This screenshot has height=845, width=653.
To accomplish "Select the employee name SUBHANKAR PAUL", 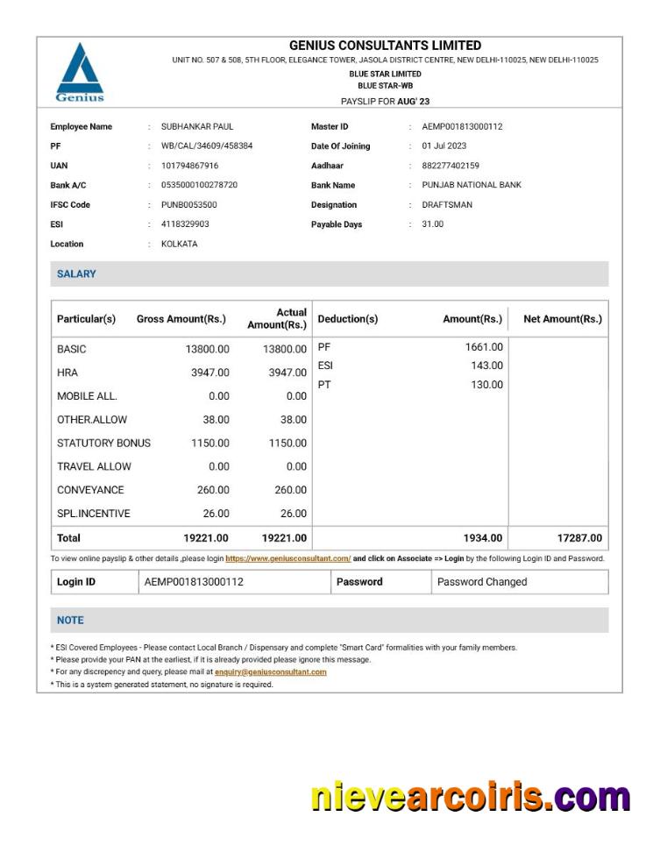I will (x=197, y=127).
